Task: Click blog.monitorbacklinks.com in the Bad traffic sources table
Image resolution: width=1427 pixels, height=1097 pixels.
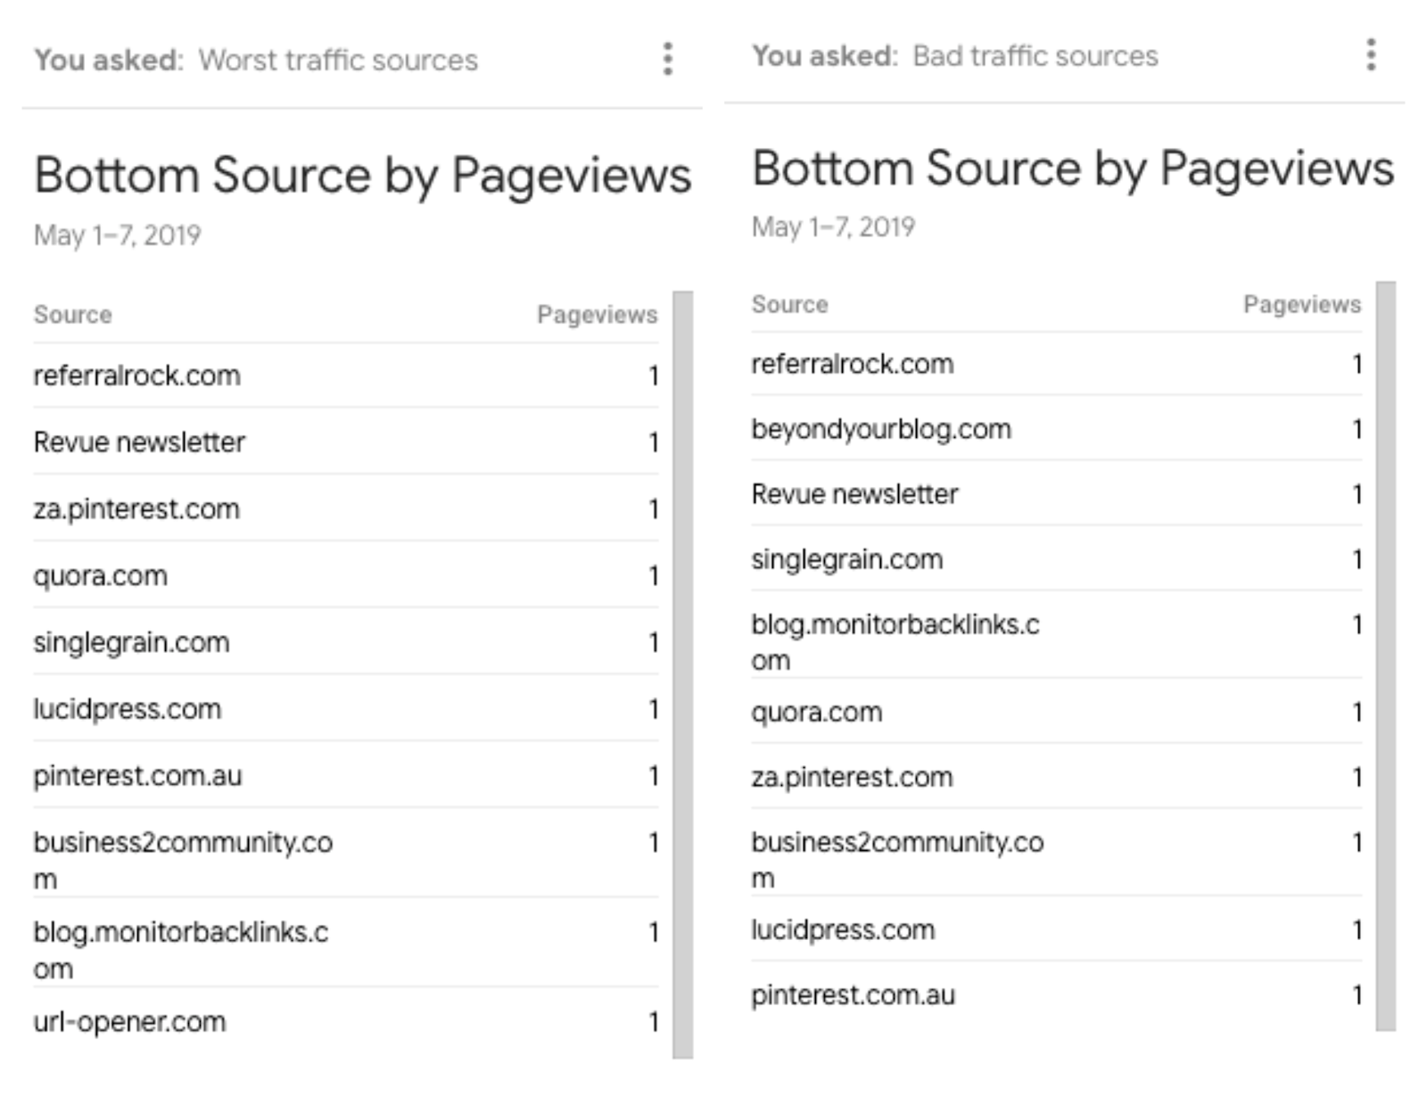Action: [x=896, y=642]
